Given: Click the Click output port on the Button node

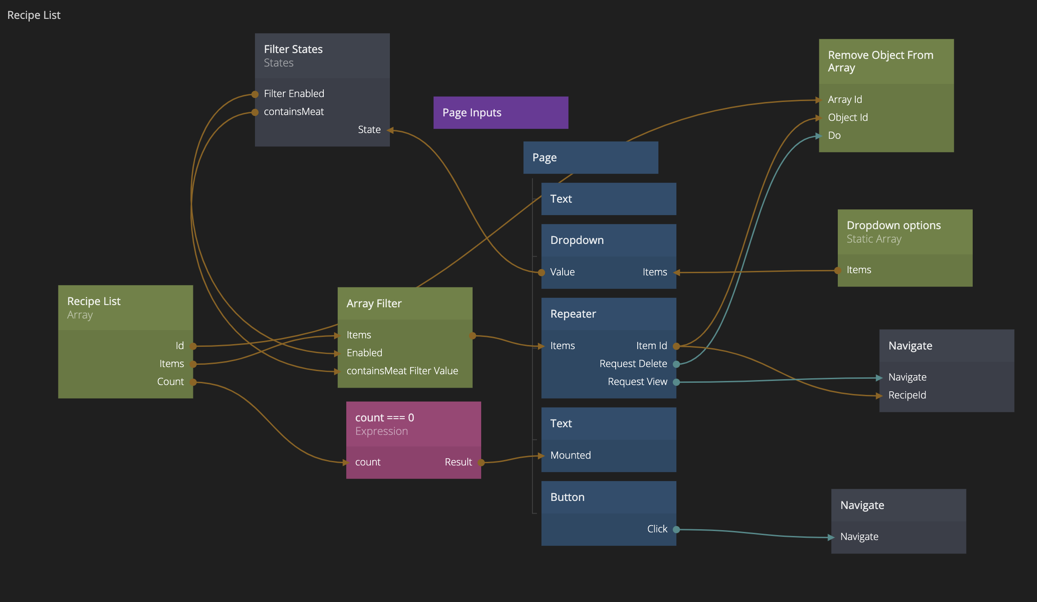Looking at the screenshot, I should click(x=676, y=529).
